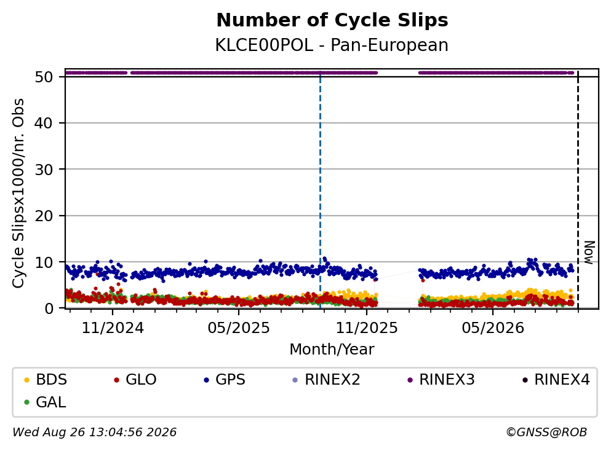Click the RINEX4 legend marker
This screenshot has height=451, width=611.
525,380
